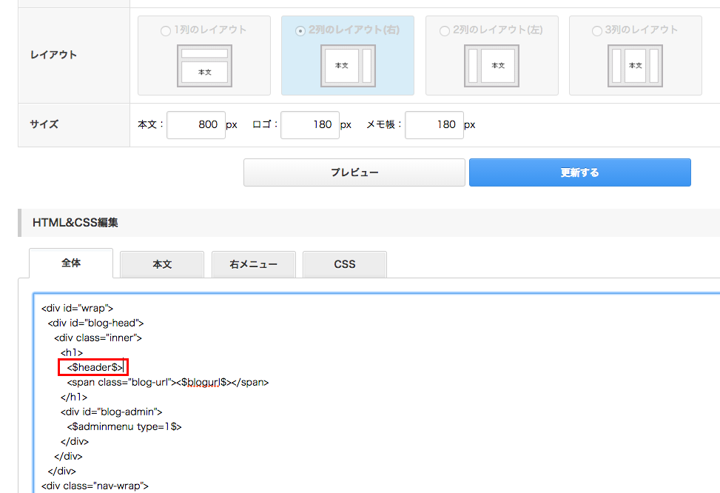Click the <div class="inner"> line
The height and width of the screenshot is (493, 720).
click(x=98, y=338)
